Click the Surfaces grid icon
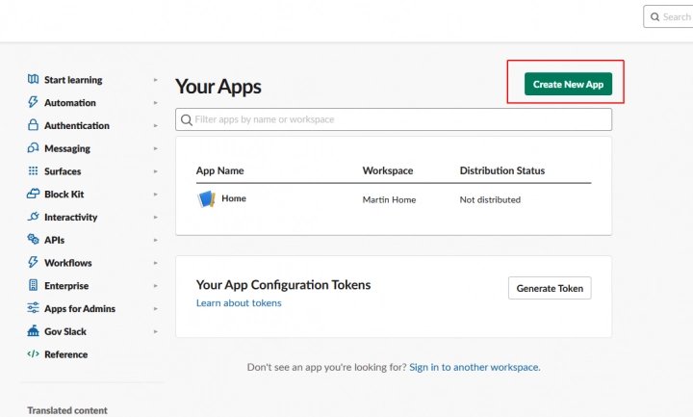The height and width of the screenshot is (417, 693). tap(33, 170)
